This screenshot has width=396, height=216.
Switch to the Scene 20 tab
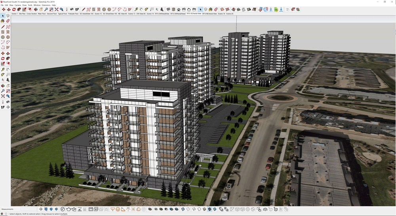(230, 13)
